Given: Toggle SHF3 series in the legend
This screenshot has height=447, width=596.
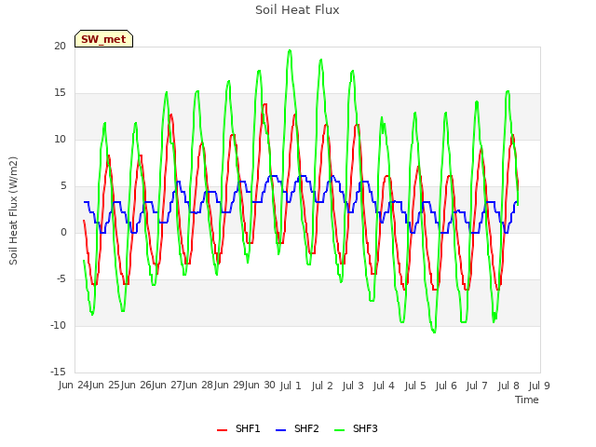Looking at the screenshot, I should pyautogui.click(x=356, y=428).
